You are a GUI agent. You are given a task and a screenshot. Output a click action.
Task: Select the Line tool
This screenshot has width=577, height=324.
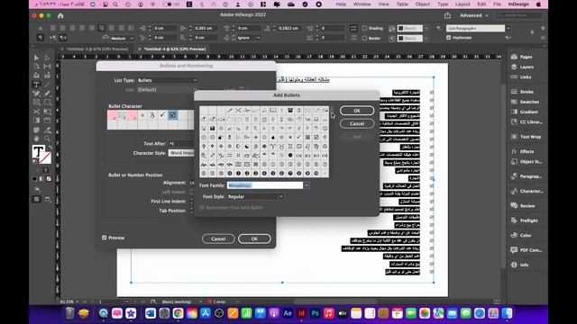click(x=48, y=85)
